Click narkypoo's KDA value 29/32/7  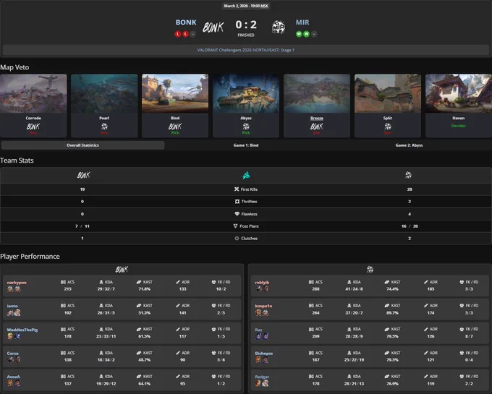(106, 289)
